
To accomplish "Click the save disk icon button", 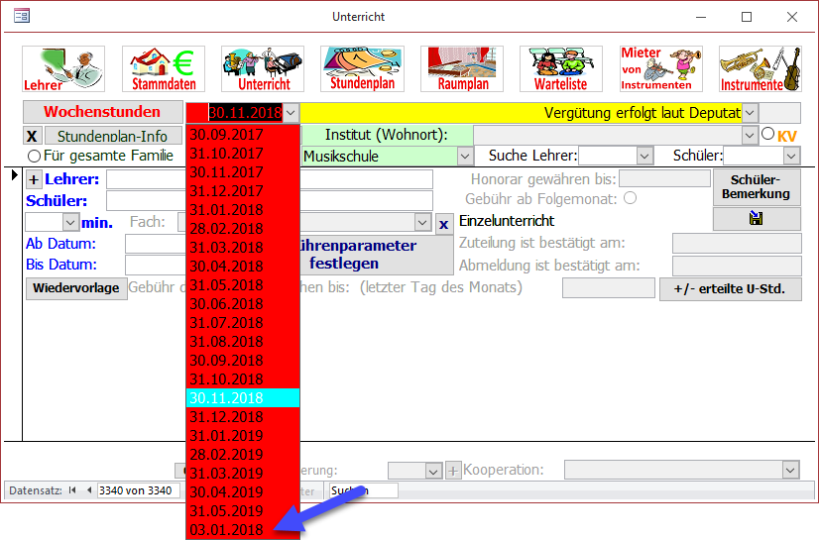I will tap(757, 220).
